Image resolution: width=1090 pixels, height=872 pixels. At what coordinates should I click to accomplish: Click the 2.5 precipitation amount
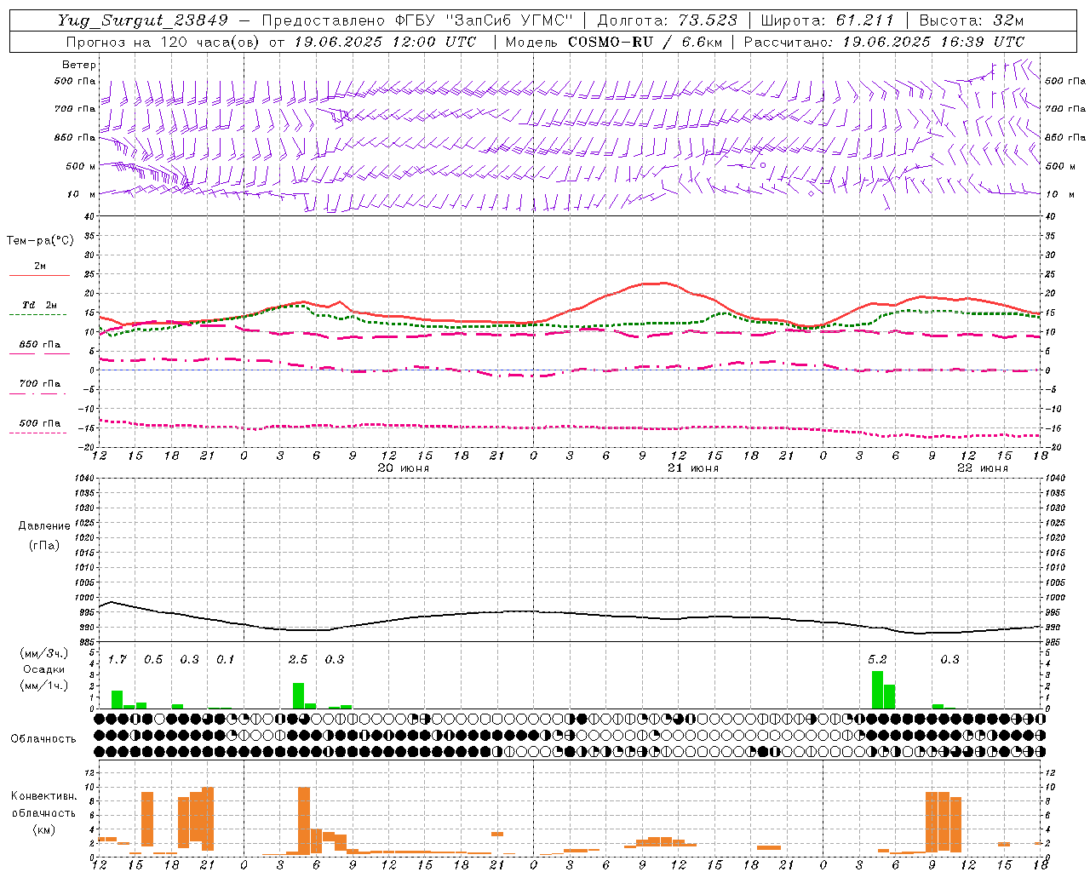coord(298,659)
